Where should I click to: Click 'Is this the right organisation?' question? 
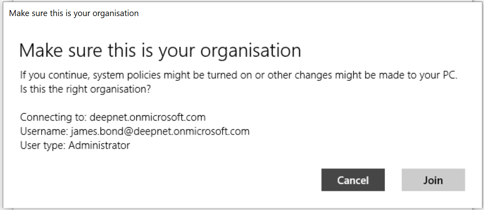coord(85,89)
